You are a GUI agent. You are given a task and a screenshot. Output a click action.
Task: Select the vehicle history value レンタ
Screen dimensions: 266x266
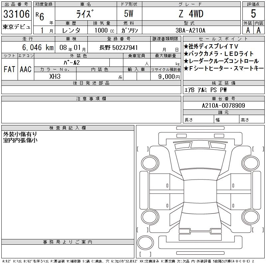coord(71,30)
